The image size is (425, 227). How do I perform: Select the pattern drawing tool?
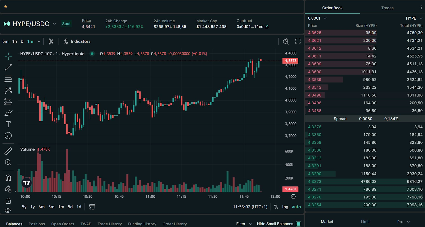(x=8, y=90)
